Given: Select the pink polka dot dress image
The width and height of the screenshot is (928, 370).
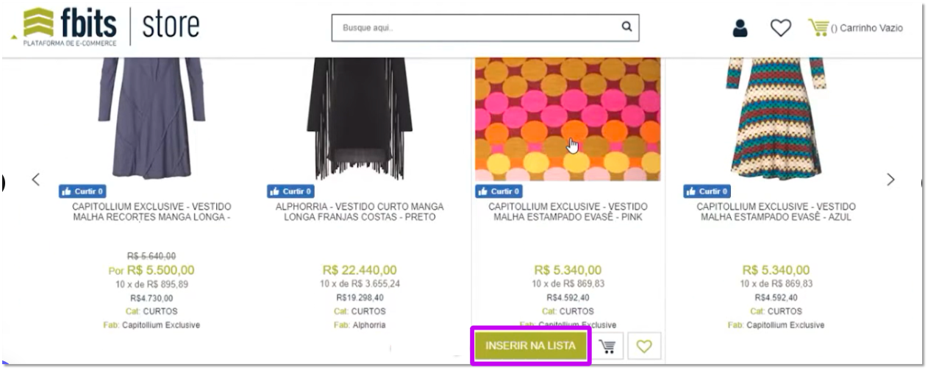Looking at the screenshot, I should click(x=567, y=118).
